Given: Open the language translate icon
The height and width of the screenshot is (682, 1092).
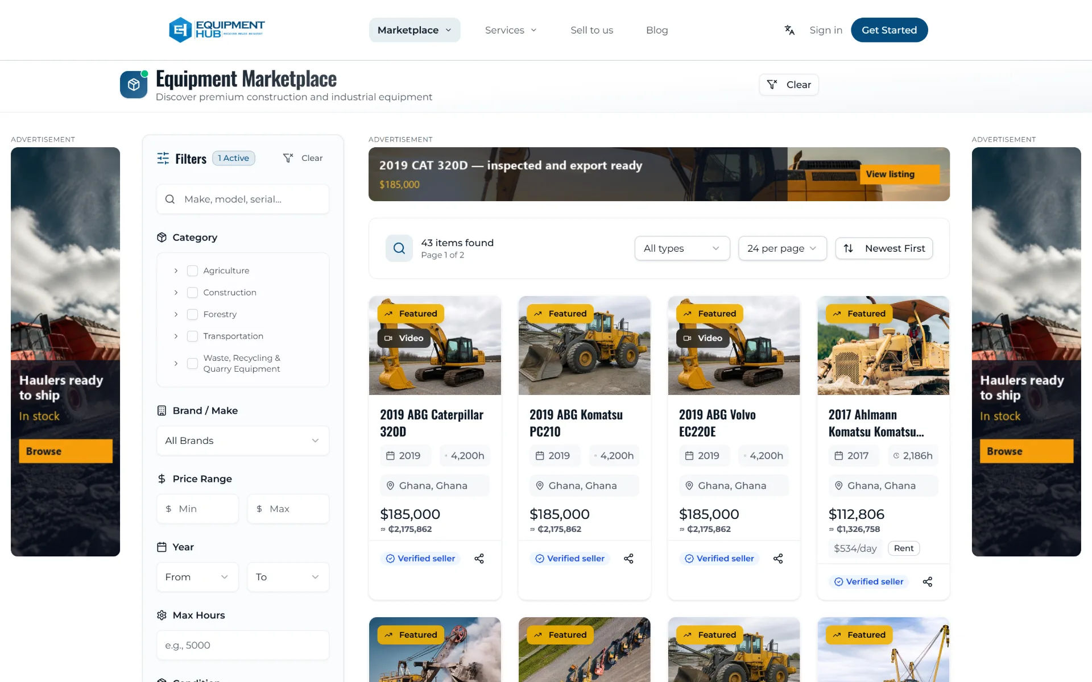Looking at the screenshot, I should tap(789, 30).
